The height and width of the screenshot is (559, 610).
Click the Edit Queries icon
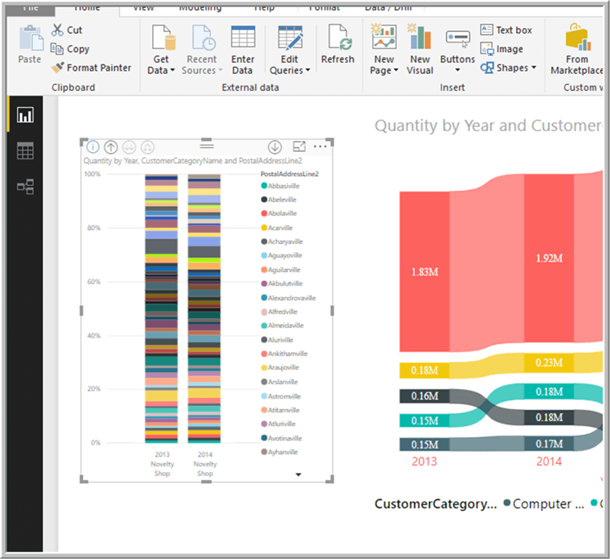coord(290,38)
